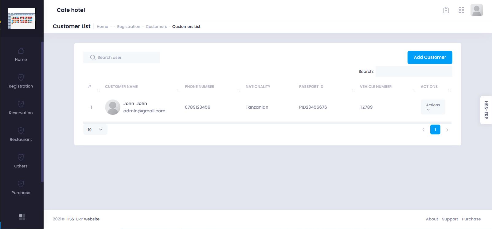Go to next page arrow in pagination
The height and width of the screenshot is (229, 492).
[x=447, y=130]
